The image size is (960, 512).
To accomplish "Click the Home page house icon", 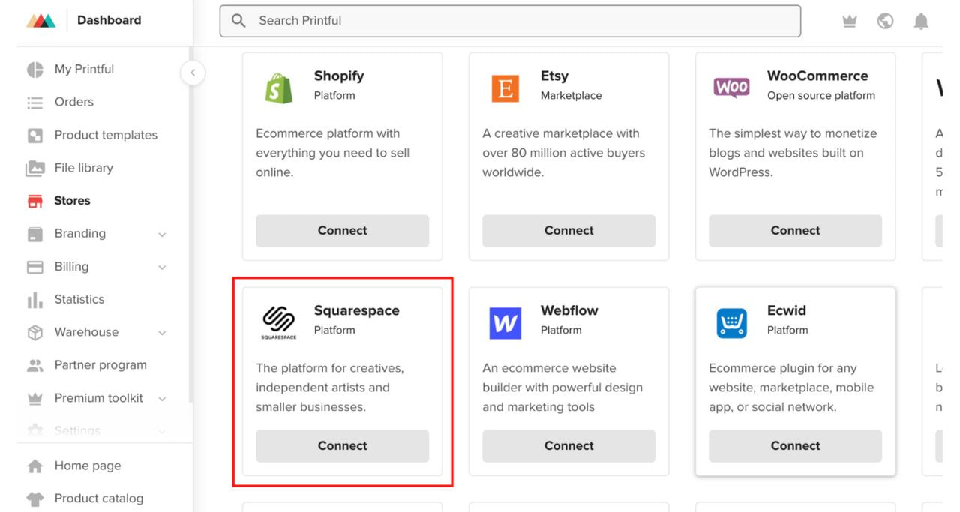I will pos(35,466).
